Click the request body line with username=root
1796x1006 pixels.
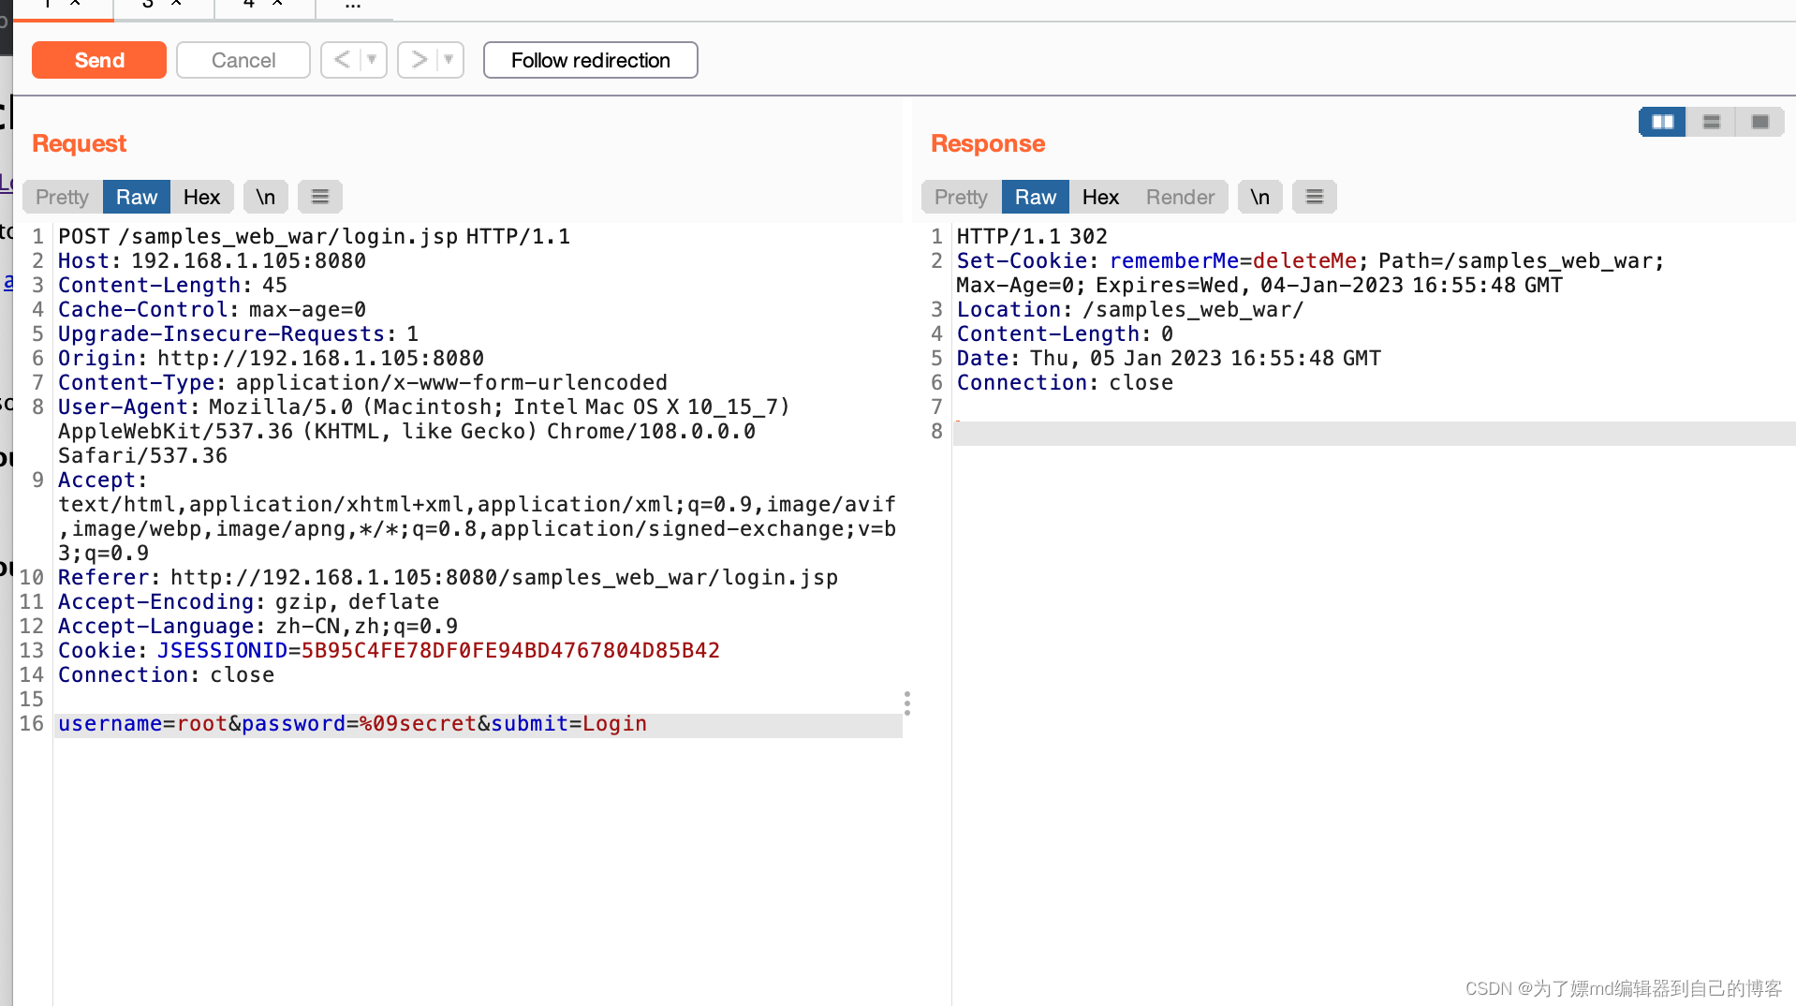click(x=478, y=724)
